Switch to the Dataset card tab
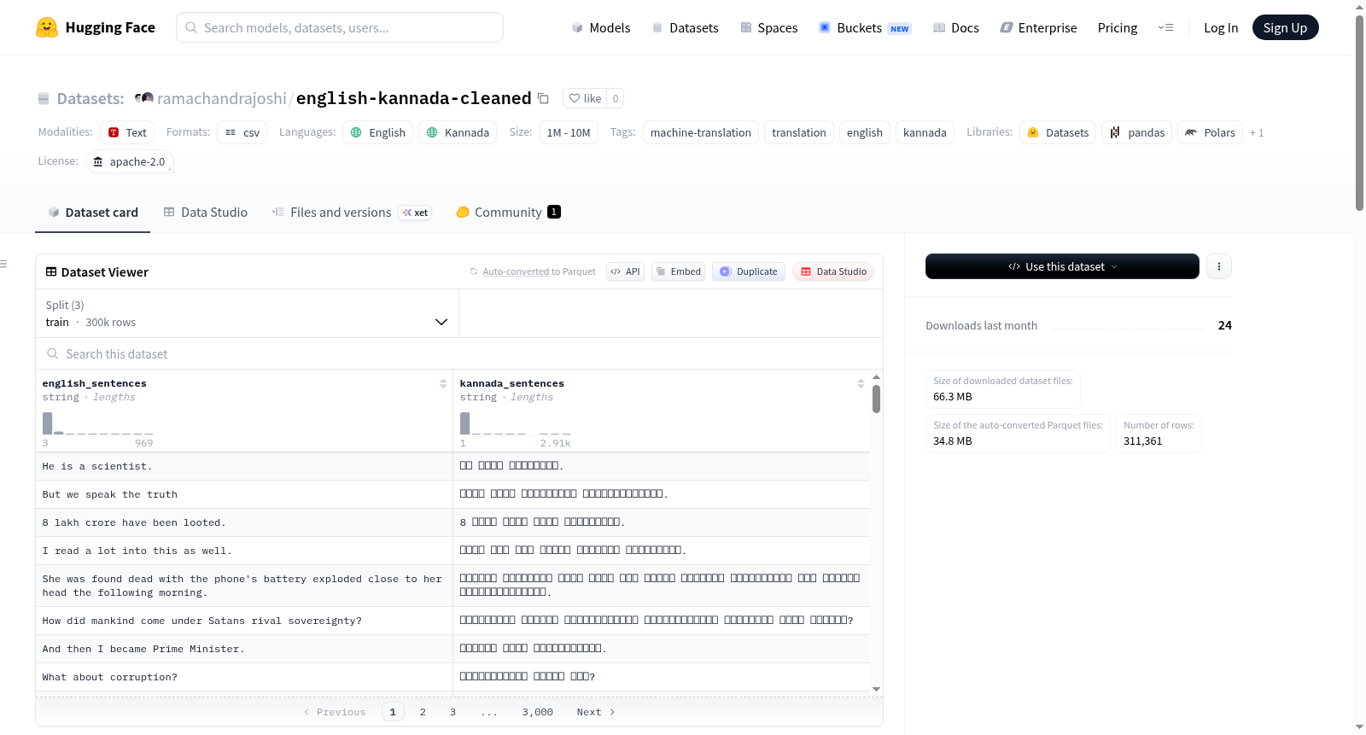 (x=92, y=213)
